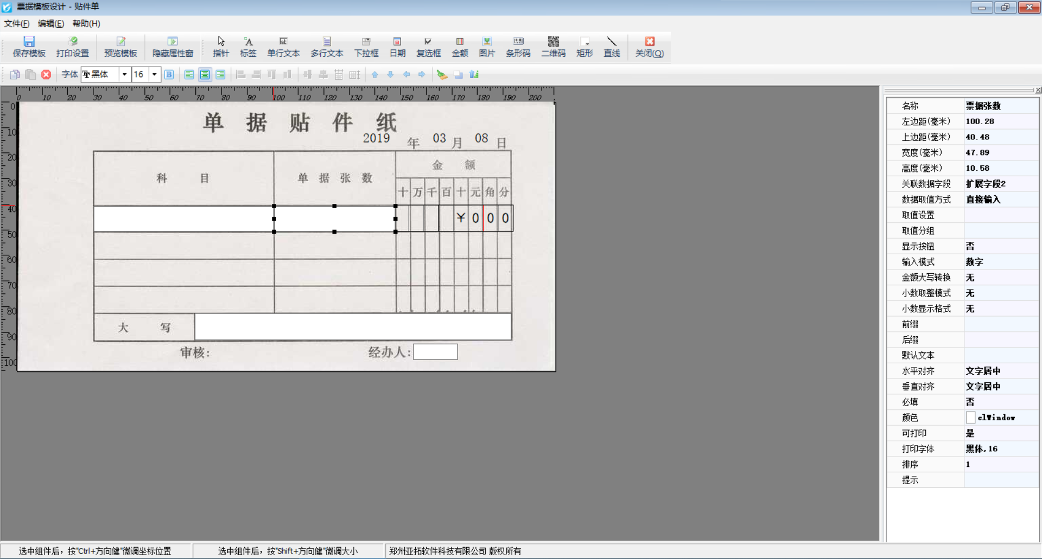Screen dimensions: 1042x559
Task: Enable right text alignment
Action: [x=220, y=74]
